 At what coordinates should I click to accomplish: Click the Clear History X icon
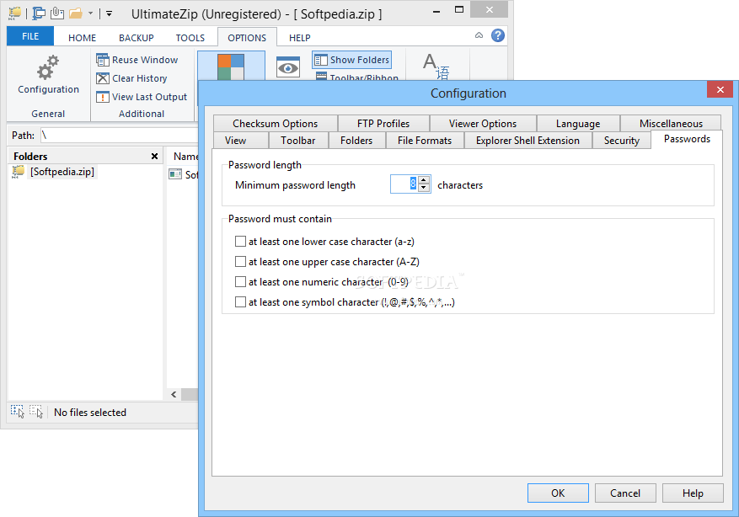coord(103,78)
